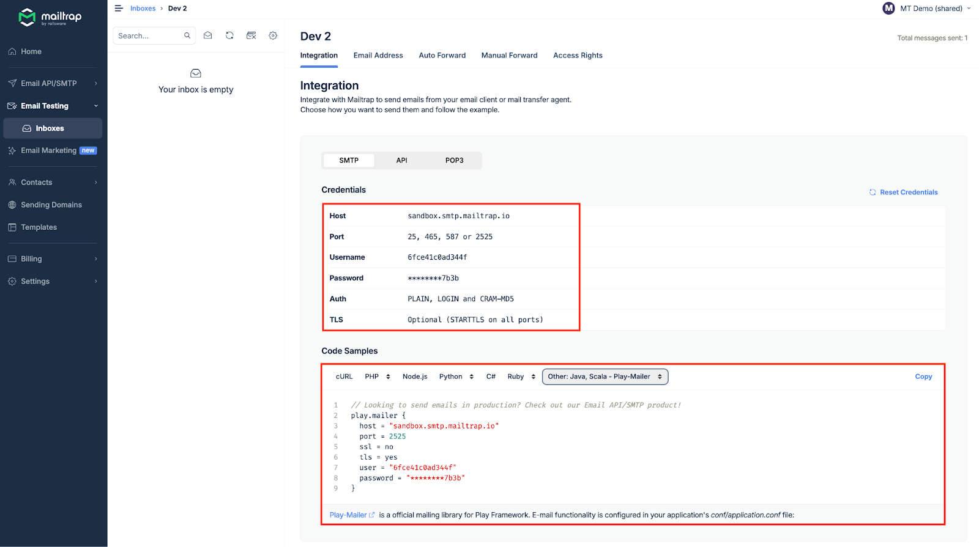
Task: Switch to the Access Rights tab
Action: (578, 56)
